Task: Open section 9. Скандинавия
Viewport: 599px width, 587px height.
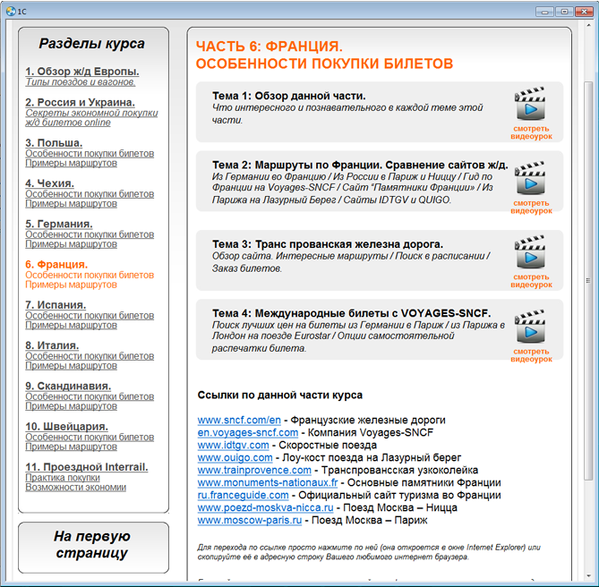Action: [68, 386]
